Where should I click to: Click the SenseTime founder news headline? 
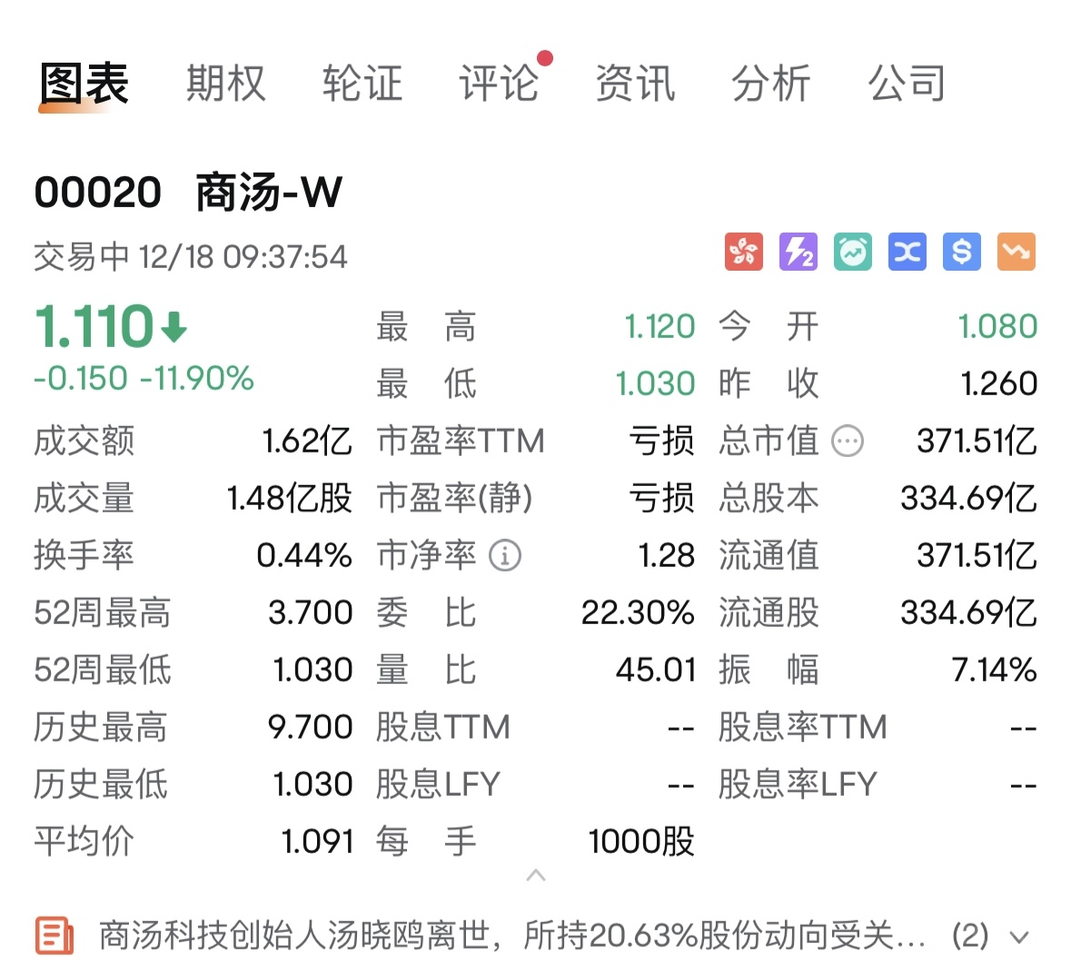tap(509, 934)
